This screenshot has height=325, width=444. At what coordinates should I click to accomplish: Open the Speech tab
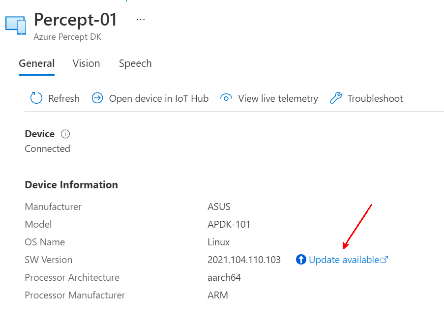tap(135, 63)
